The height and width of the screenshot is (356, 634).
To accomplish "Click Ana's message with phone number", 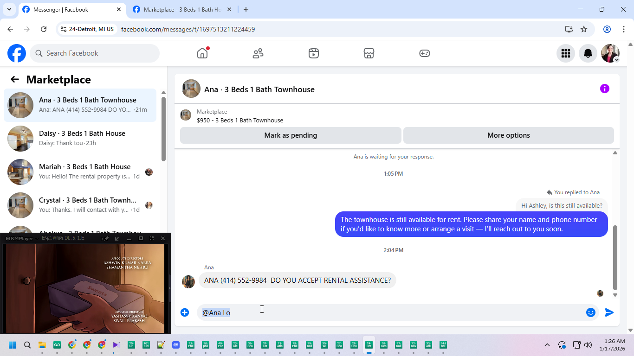I will point(297,280).
